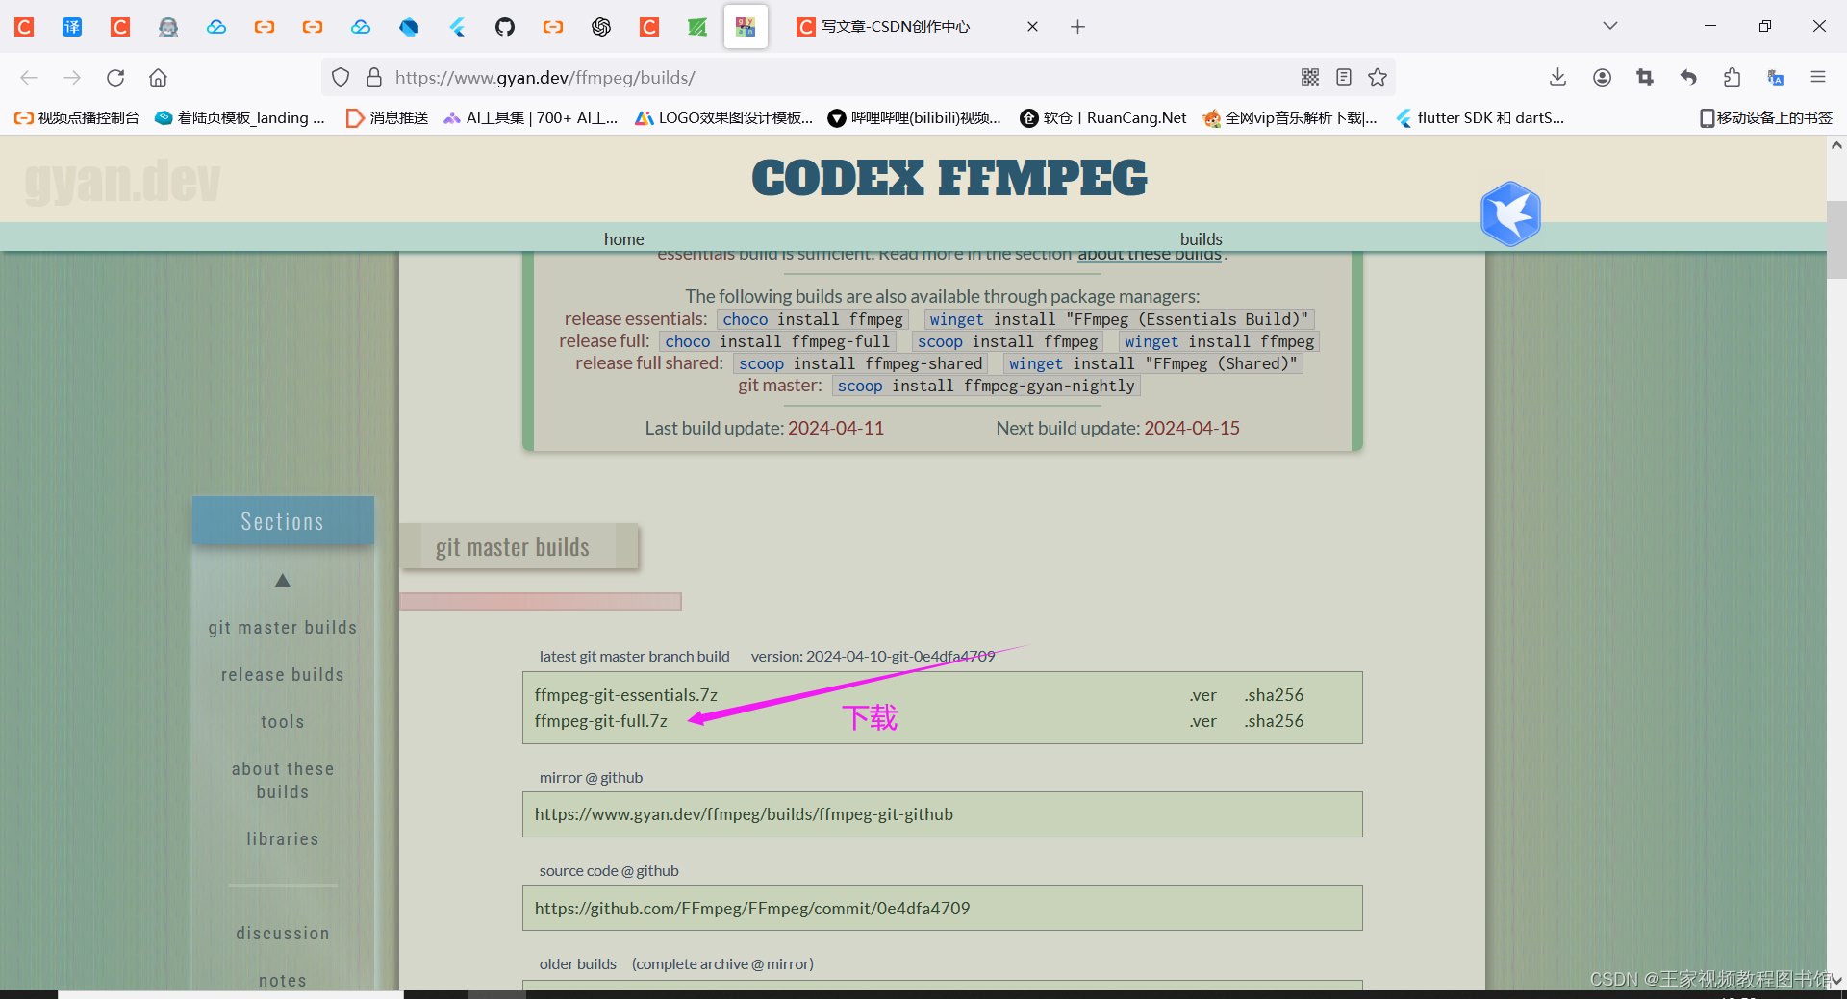The height and width of the screenshot is (999, 1847).
Task: Open the hamburger application menu
Action: pyautogui.click(x=1818, y=77)
